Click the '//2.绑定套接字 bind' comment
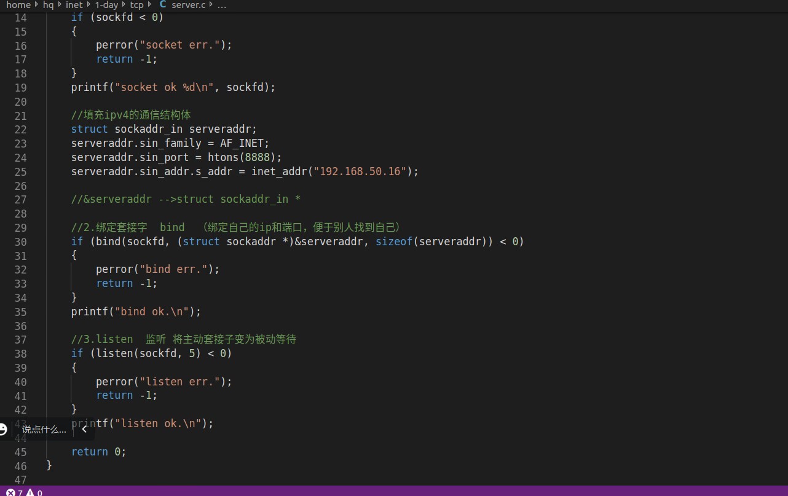Viewport: 788px width, 496px height. point(128,227)
